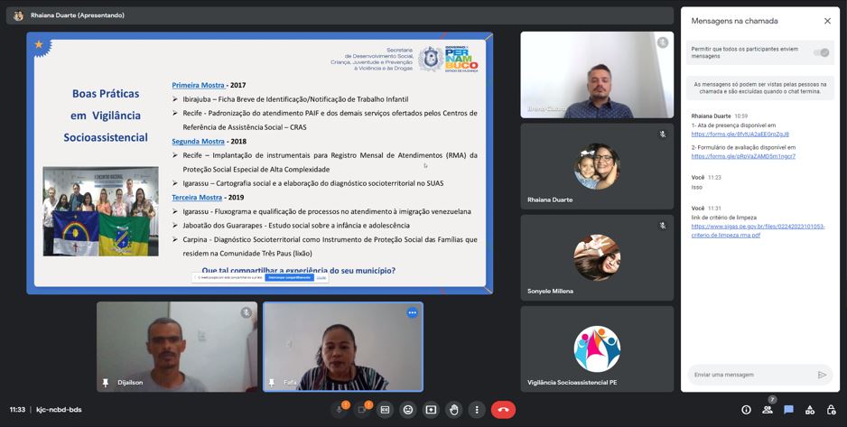Open the options menu on Fafa's tile
The image size is (847, 427).
[x=412, y=313]
